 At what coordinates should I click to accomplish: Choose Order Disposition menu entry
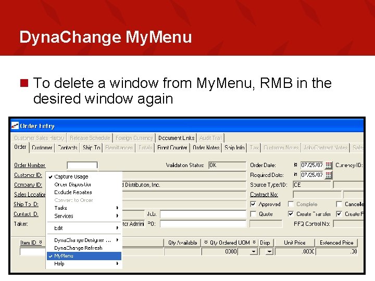tap(84, 184)
